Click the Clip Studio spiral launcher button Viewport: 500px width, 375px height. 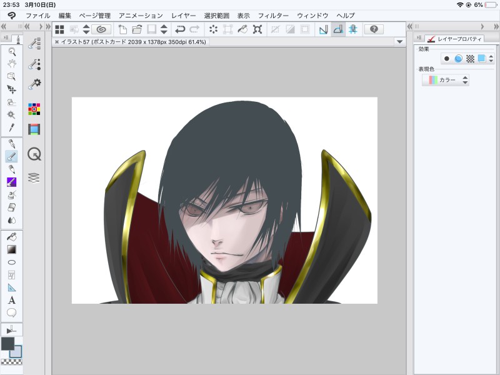[x=101, y=29]
